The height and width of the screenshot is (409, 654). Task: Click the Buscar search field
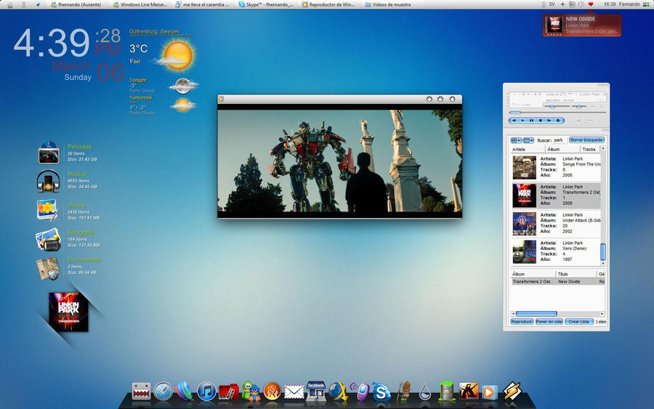[560, 140]
